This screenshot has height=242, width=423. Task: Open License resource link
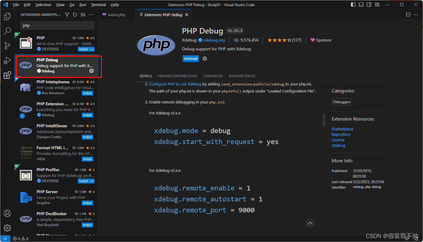click(x=338, y=140)
